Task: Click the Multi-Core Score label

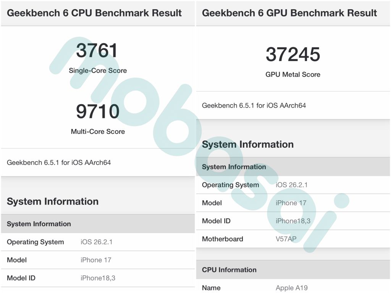Action: (x=97, y=131)
